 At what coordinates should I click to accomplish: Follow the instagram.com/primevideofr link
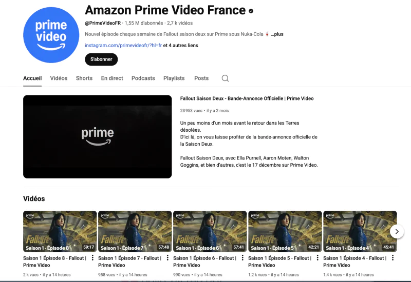(123, 46)
